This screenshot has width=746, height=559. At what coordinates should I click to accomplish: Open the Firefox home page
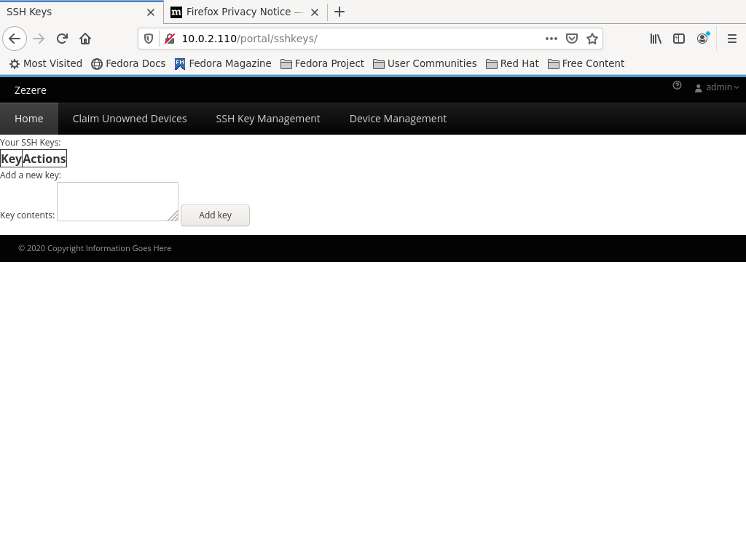pyautogui.click(x=85, y=39)
